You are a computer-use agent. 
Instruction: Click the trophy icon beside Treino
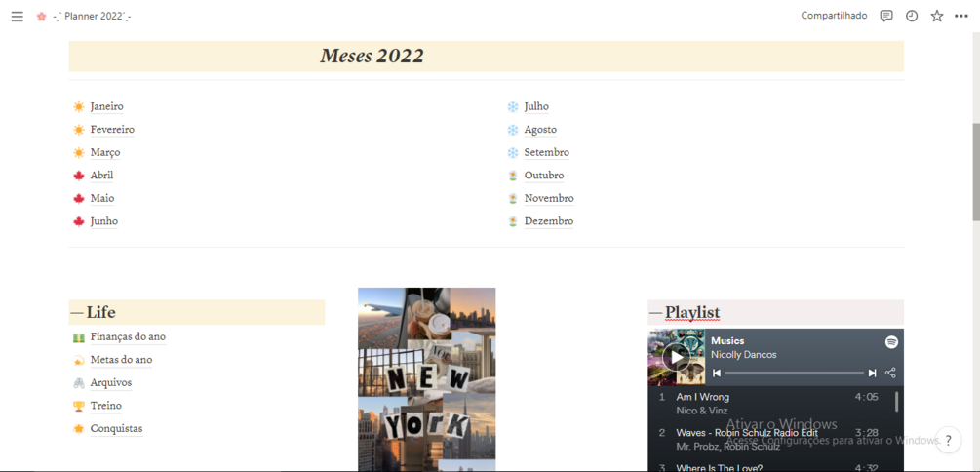(x=79, y=407)
